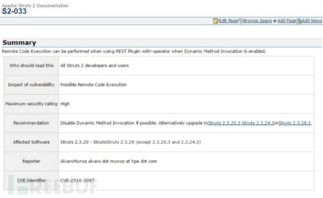The height and width of the screenshot is (198, 323).
Task: Click the S2-033 page title
Action: [14, 11]
